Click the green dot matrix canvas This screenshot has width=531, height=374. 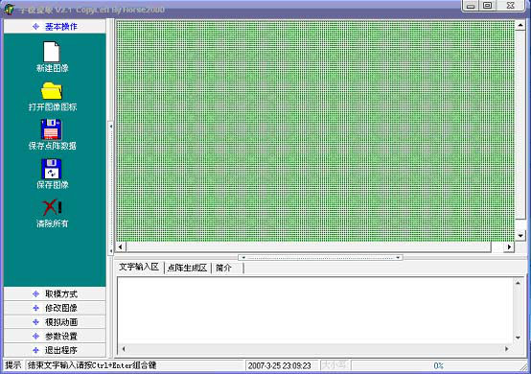(315, 130)
